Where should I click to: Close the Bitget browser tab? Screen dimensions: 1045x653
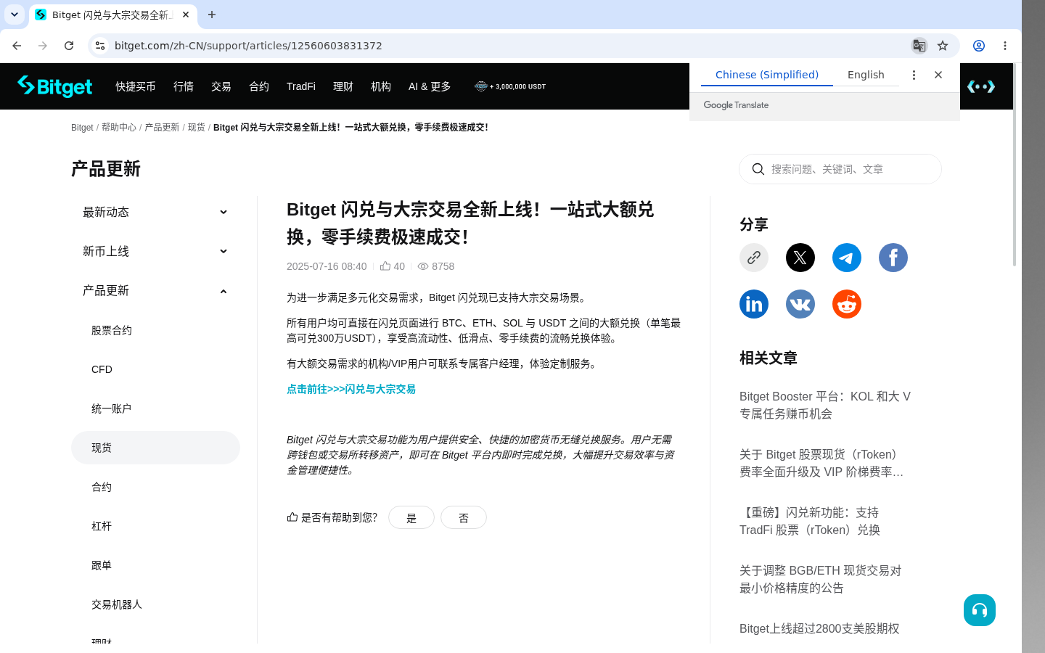[x=186, y=15]
